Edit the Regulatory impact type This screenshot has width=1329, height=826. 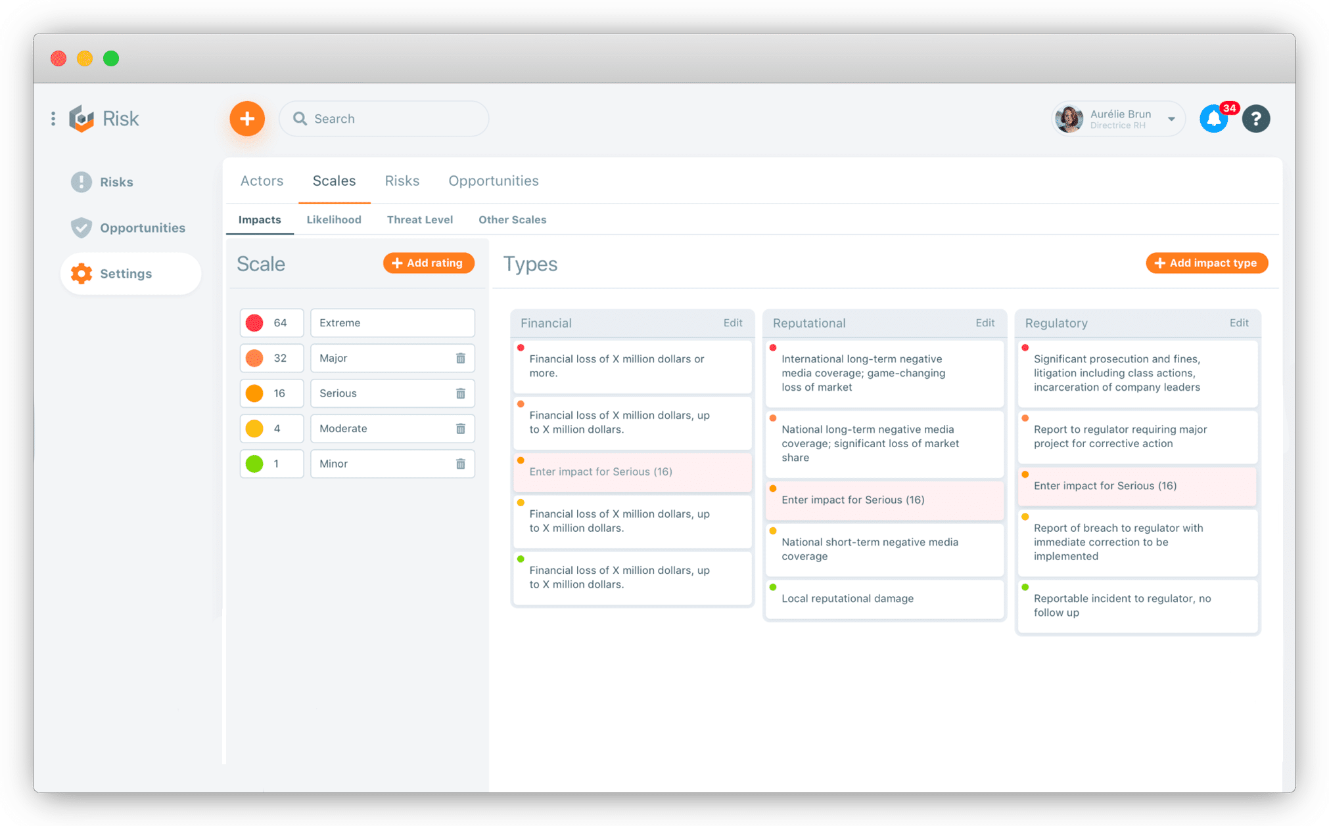tap(1238, 323)
